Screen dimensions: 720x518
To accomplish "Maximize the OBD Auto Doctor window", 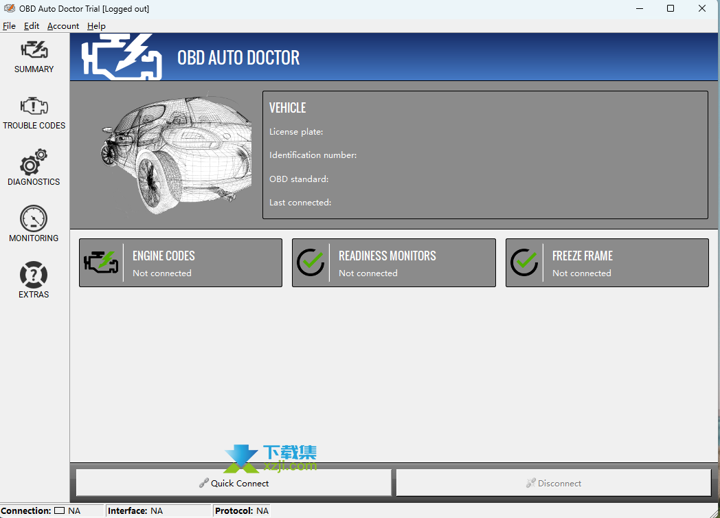I will [x=671, y=9].
